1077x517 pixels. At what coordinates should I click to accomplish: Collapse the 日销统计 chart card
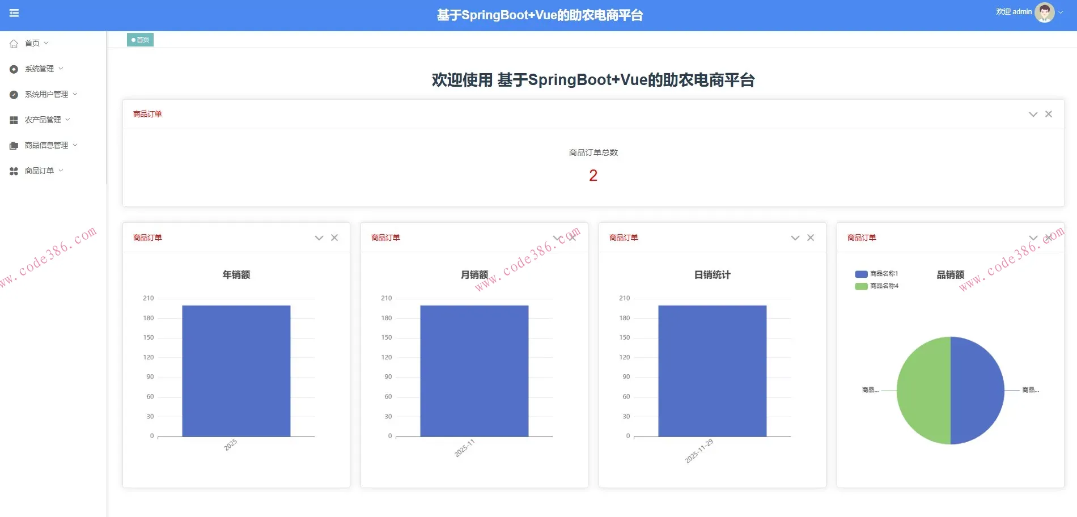click(795, 238)
